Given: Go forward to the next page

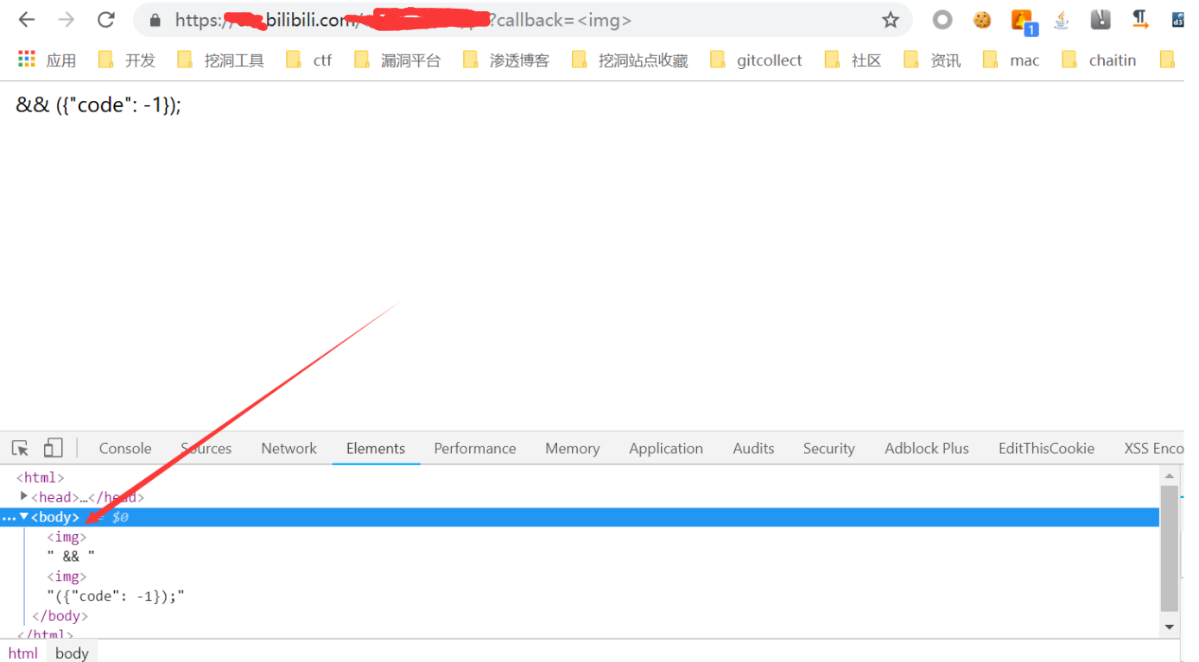Looking at the screenshot, I should 67,20.
